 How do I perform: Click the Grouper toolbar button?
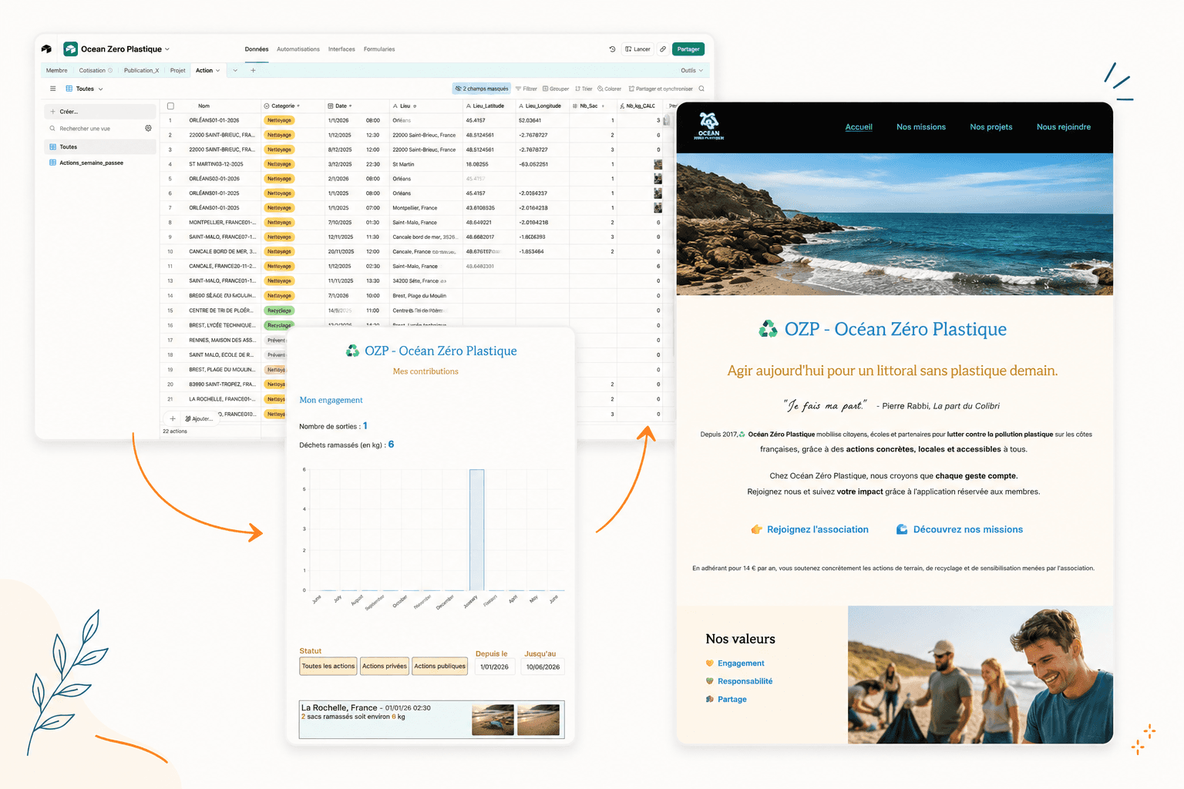pyautogui.click(x=556, y=89)
